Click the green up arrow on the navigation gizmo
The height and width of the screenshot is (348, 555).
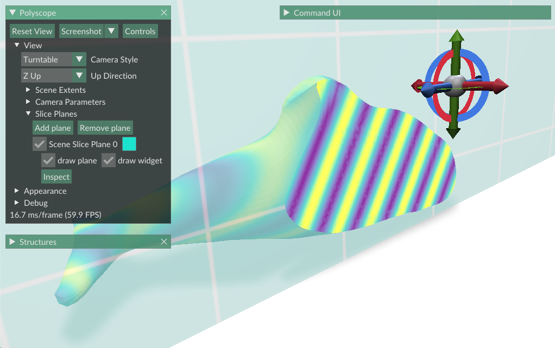(457, 37)
